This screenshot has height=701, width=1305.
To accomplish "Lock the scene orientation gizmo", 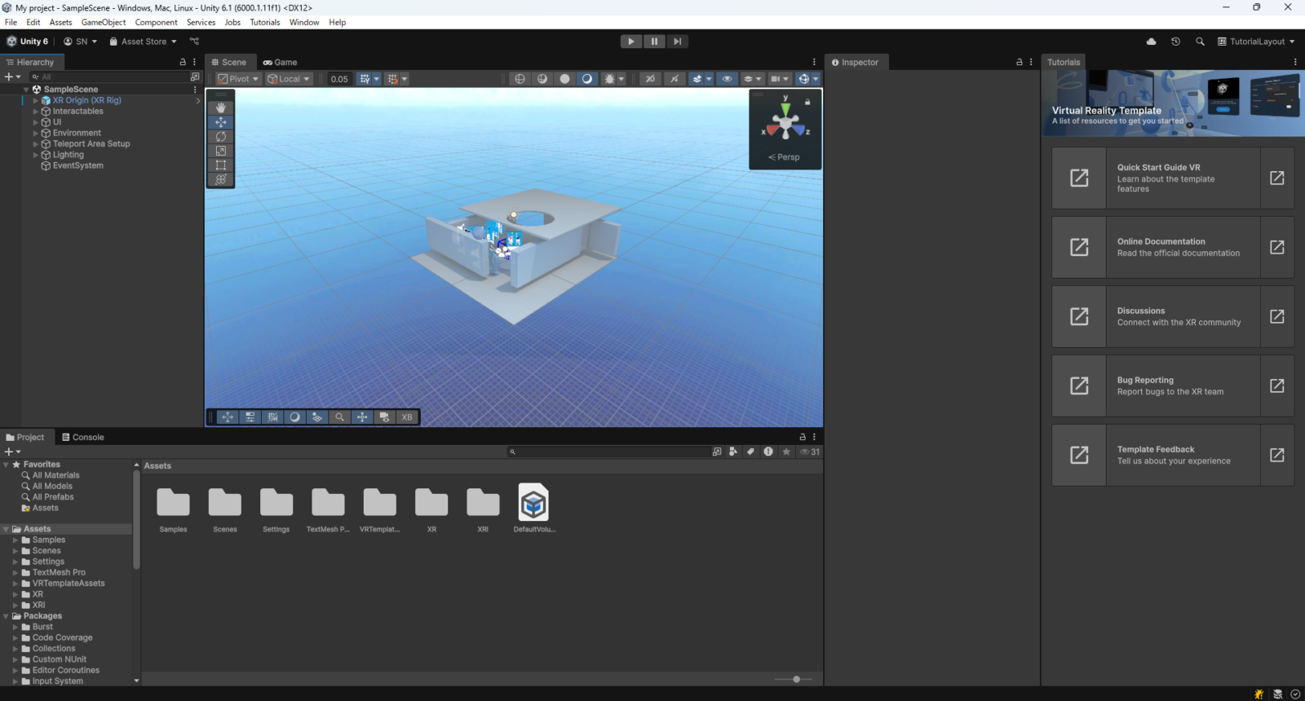I will point(807,102).
